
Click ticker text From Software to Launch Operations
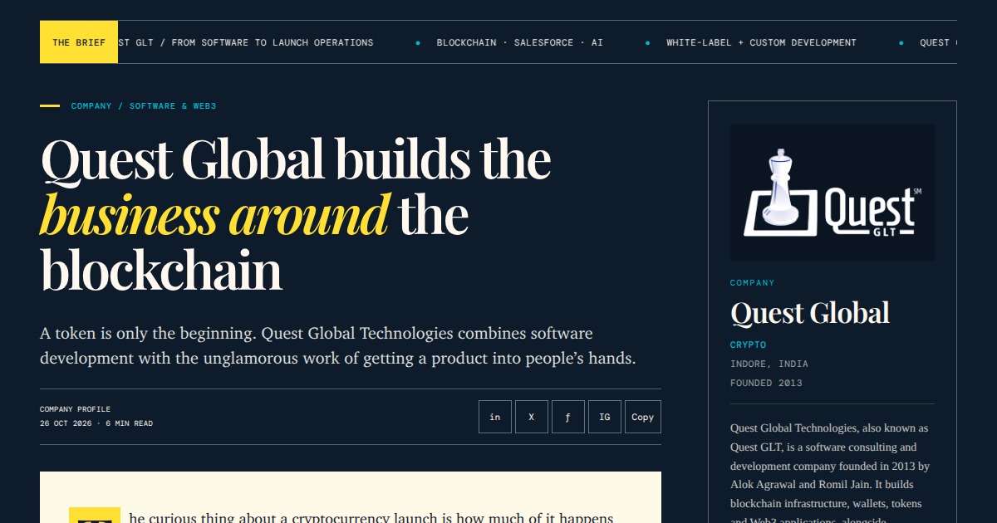pos(273,42)
